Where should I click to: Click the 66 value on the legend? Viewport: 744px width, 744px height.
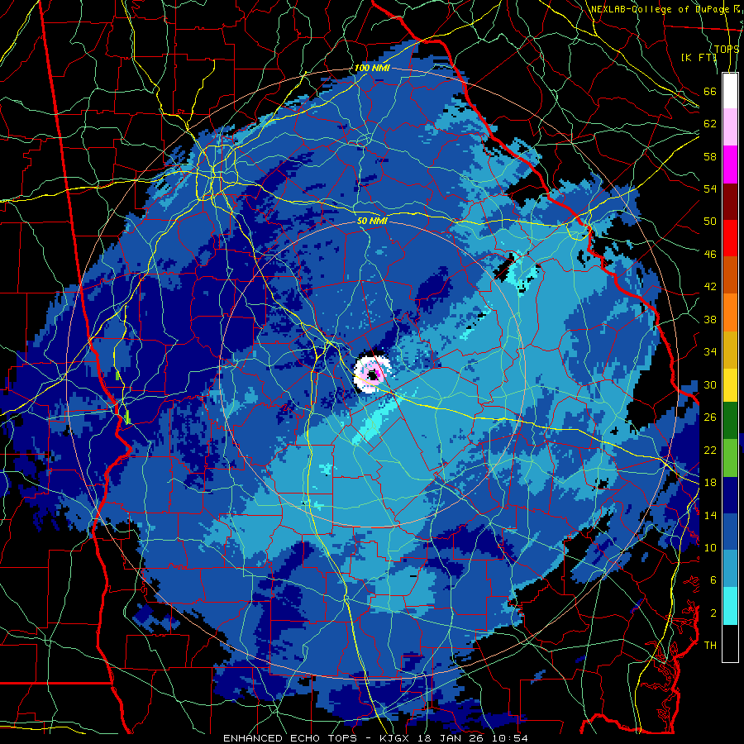(710, 92)
